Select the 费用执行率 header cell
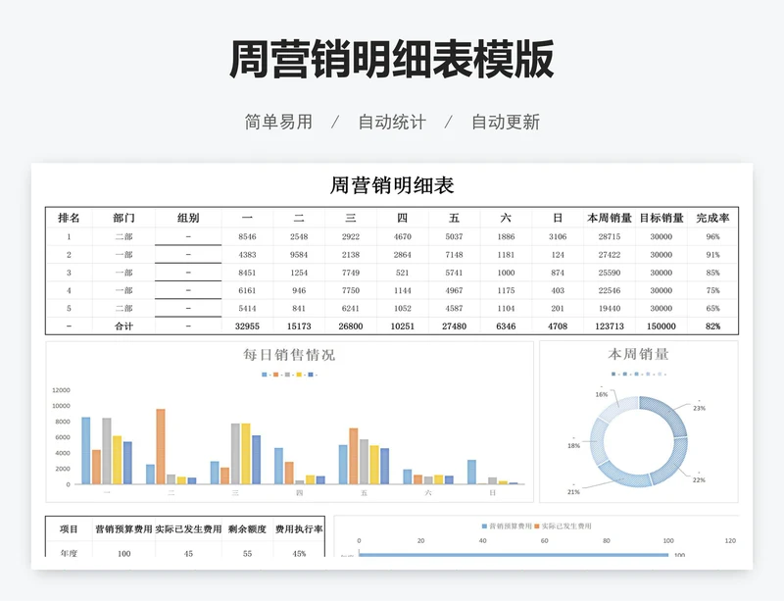784x601 pixels. [299, 528]
